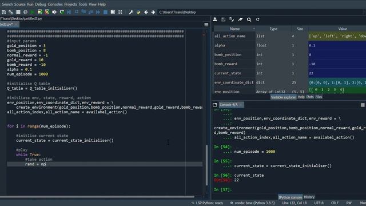
Task: Open the Help menu
Action: coord(102,4)
